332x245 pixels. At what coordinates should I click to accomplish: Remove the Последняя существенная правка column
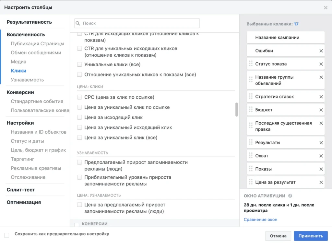pyautogui.click(x=321, y=123)
